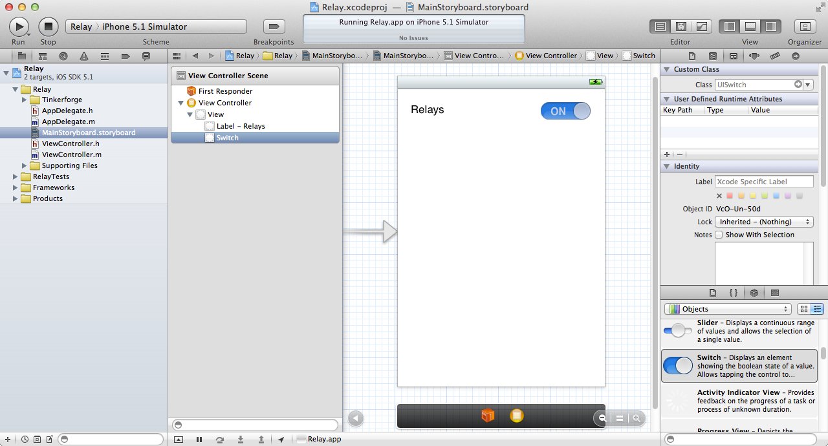The image size is (828, 446).
Task: Open the Class combo box arrow
Action: [808, 85]
